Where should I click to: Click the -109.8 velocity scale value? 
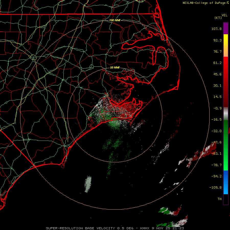click(216, 188)
